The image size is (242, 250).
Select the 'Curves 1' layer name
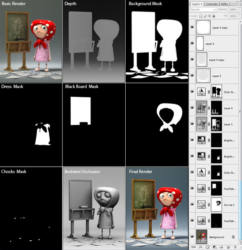coord(229,205)
